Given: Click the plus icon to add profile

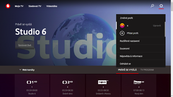Looking at the screenshot, I should point(122,33).
